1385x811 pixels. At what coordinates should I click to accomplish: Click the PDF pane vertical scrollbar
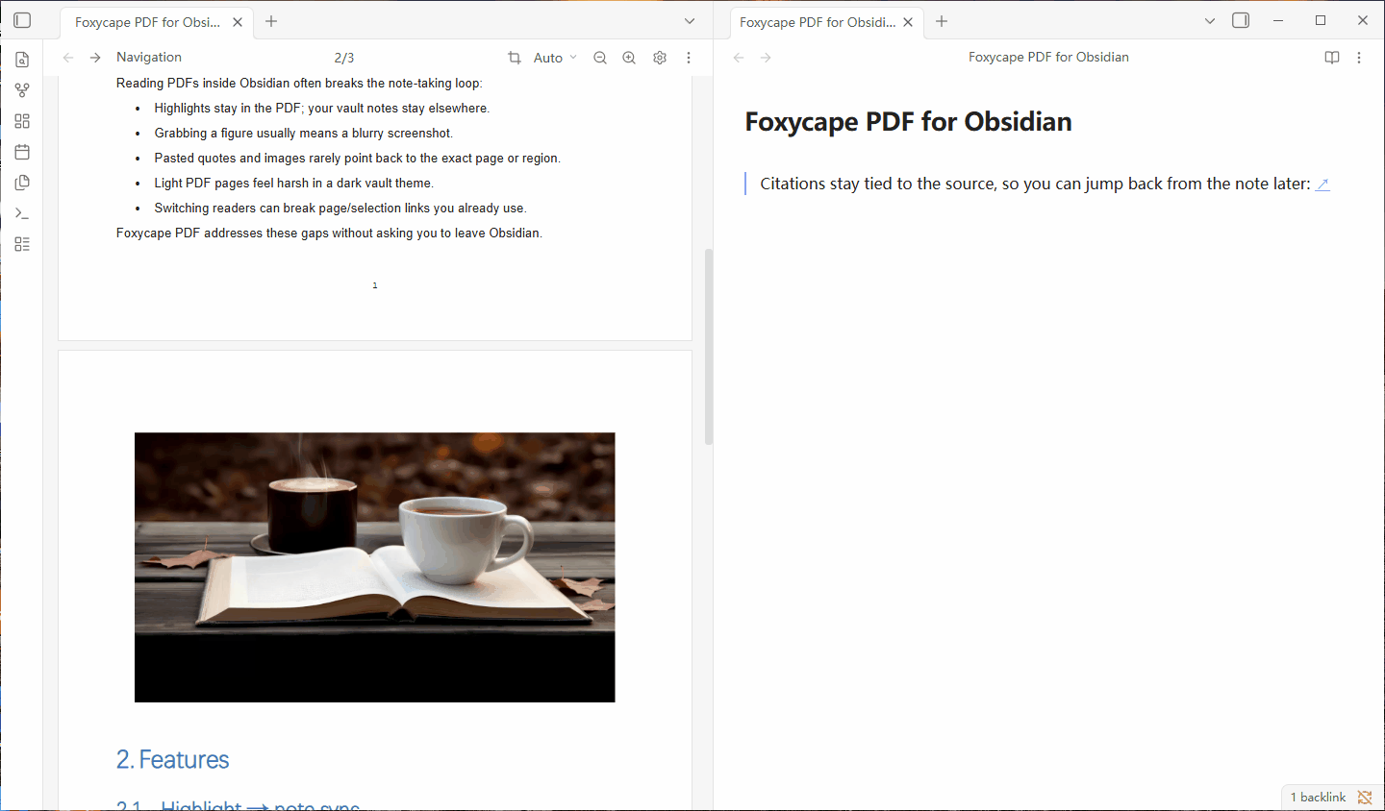(x=709, y=347)
